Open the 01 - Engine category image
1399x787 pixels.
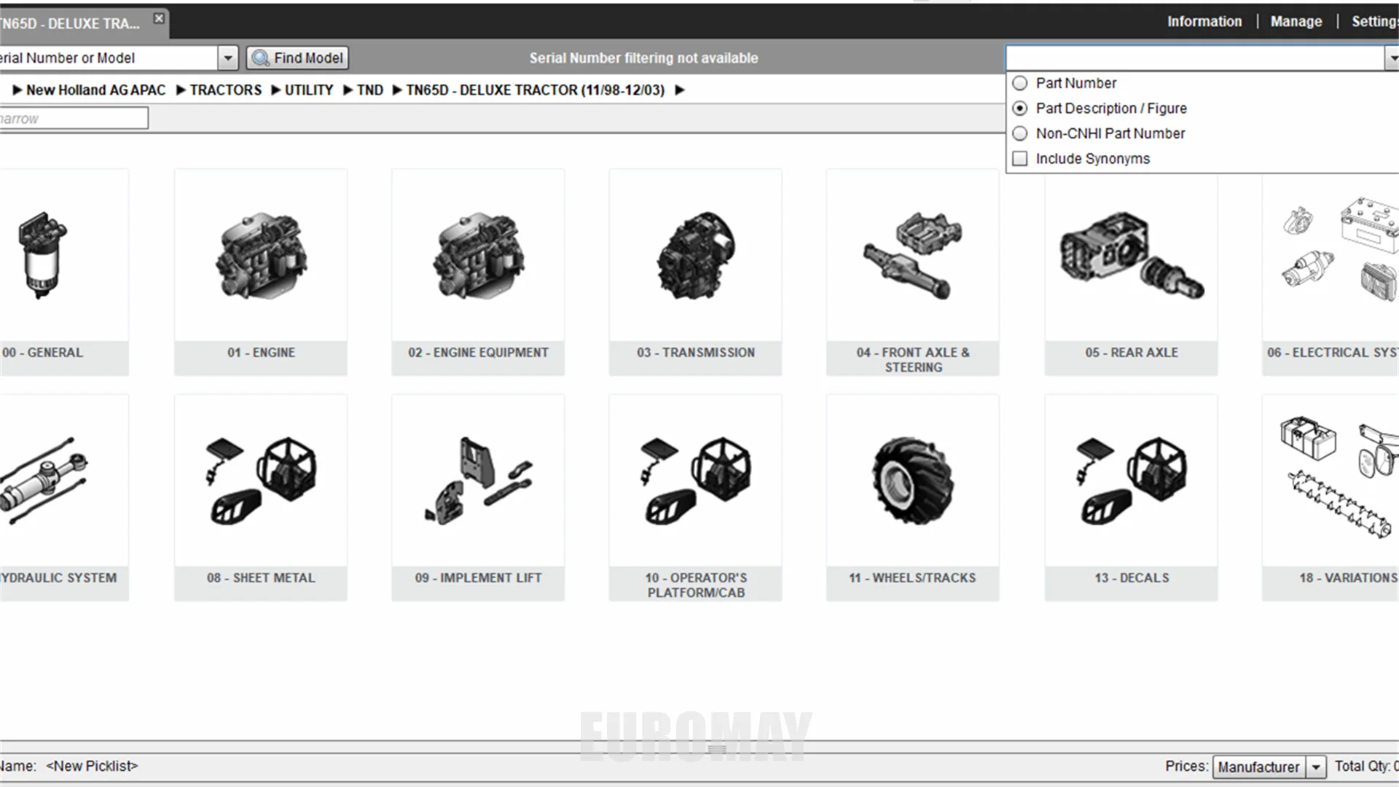click(261, 257)
